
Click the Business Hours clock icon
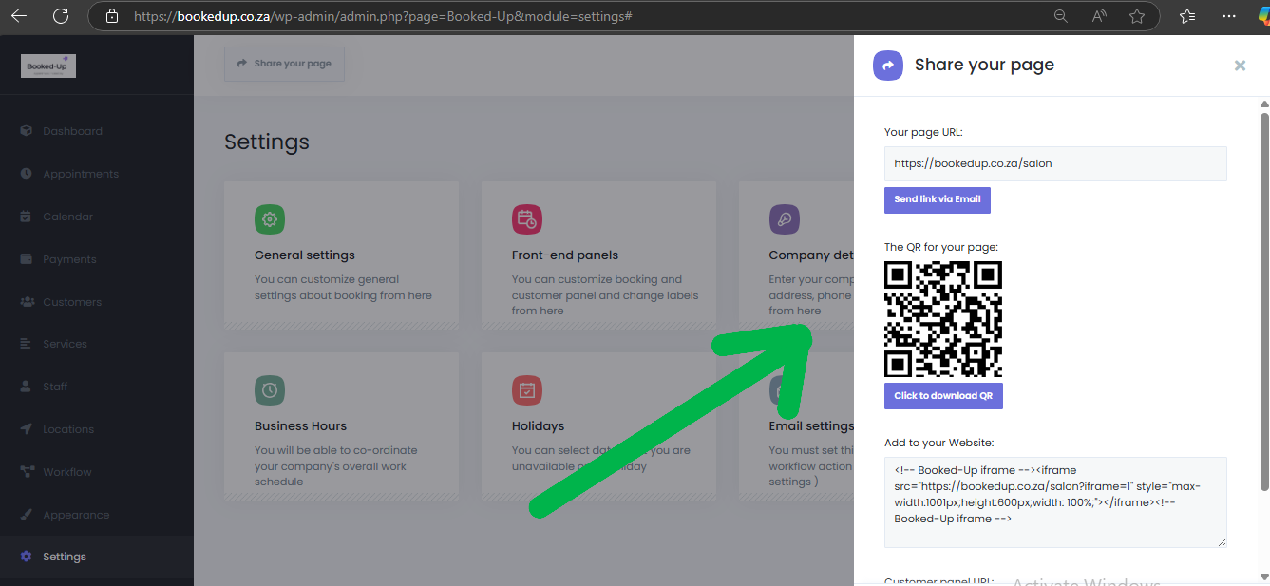click(x=270, y=390)
